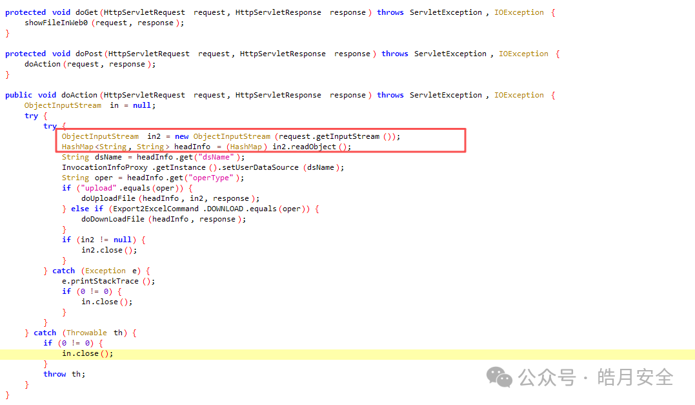Click the catch (Throwable th) clause
Screen dimensions: 695x405
(x=85, y=333)
